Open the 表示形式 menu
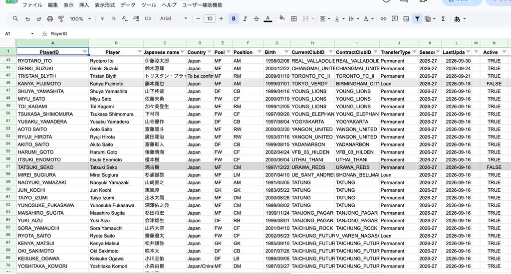 tap(105, 5)
